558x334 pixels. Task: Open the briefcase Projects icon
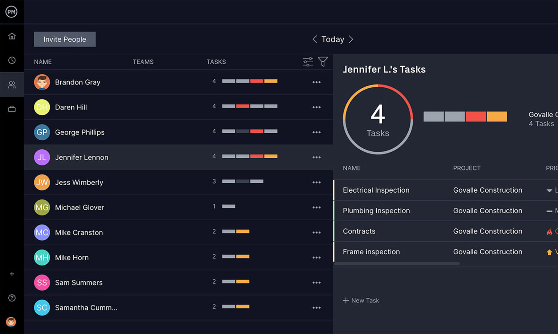tap(12, 108)
